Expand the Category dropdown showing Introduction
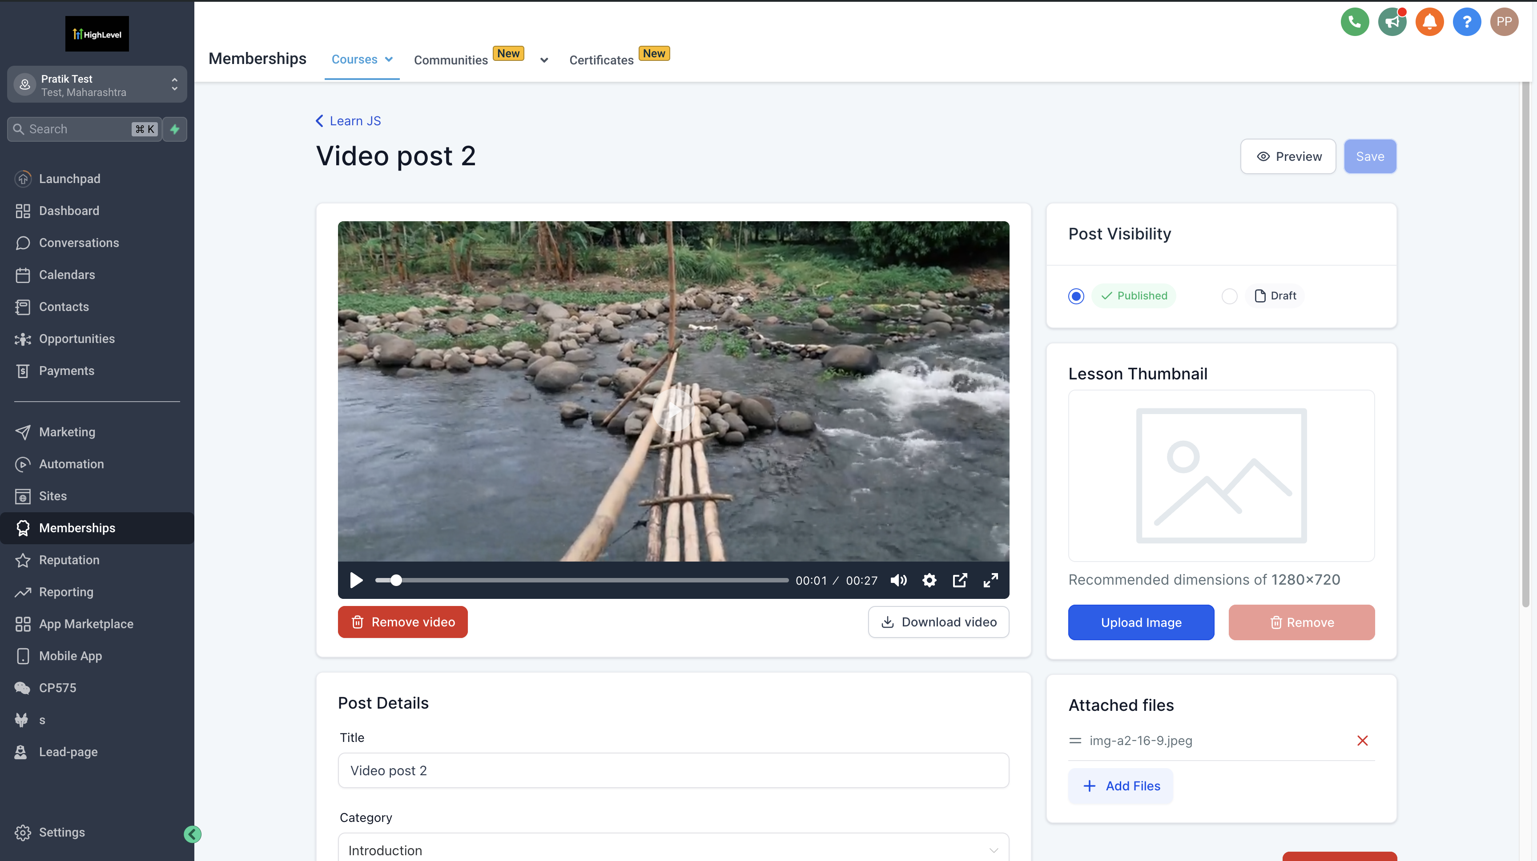Viewport: 1537px width, 861px height. click(673, 850)
